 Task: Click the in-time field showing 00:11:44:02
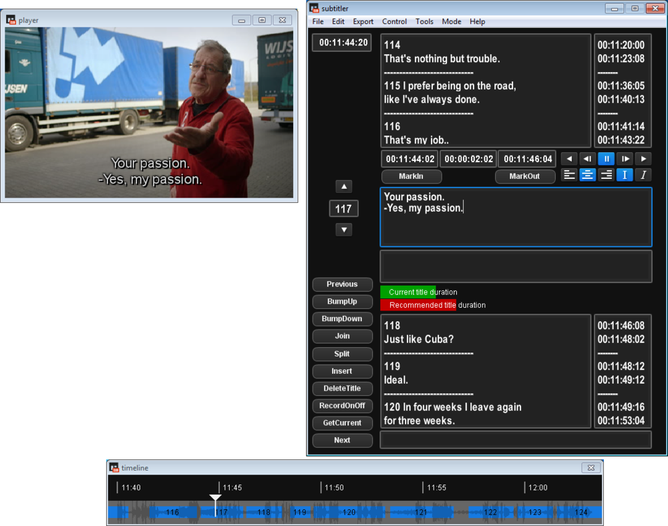pos(409,159)
